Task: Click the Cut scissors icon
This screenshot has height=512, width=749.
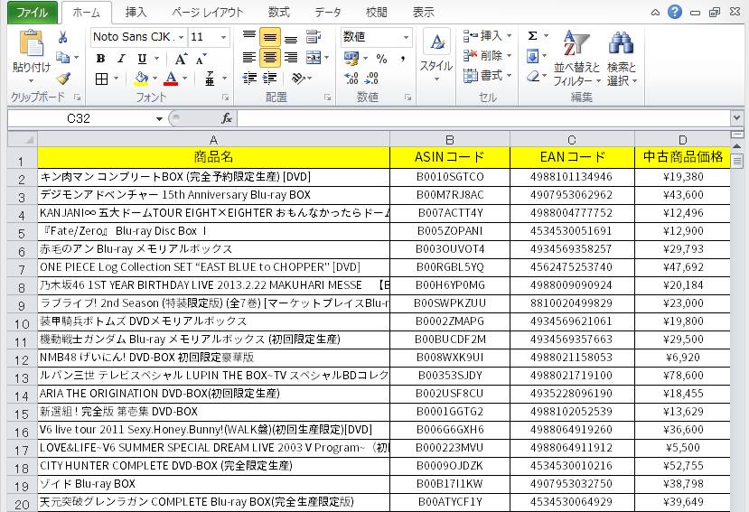Action: [62, 37]
